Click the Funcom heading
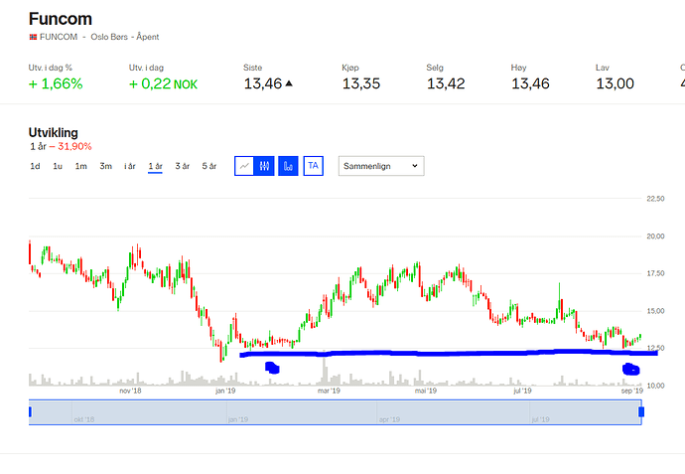This screenshot has height=474, width=685. click(61, 19)
